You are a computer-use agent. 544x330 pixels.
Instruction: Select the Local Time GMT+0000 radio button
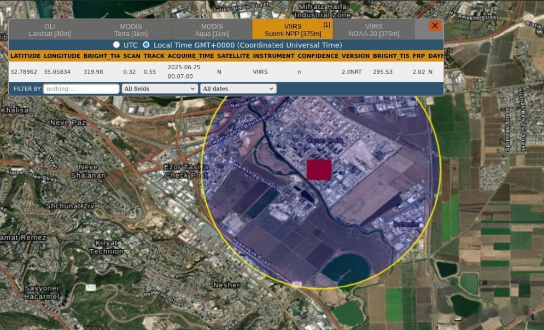(x=146, y=45)
